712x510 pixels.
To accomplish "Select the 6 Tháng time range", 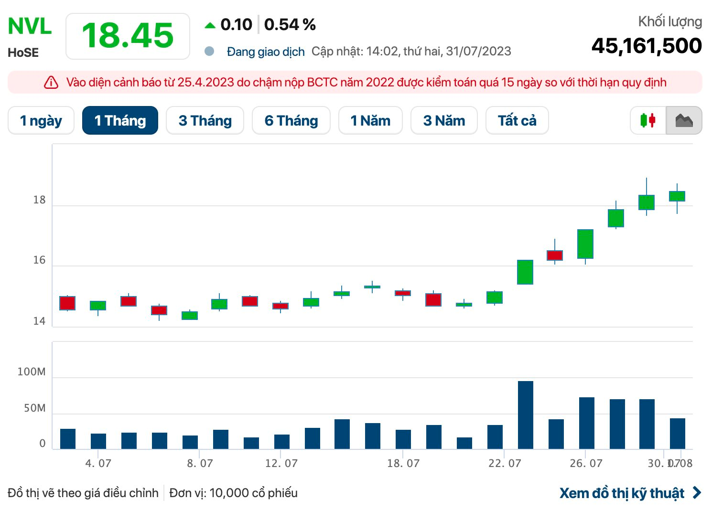I will click(x=291, y=120).
